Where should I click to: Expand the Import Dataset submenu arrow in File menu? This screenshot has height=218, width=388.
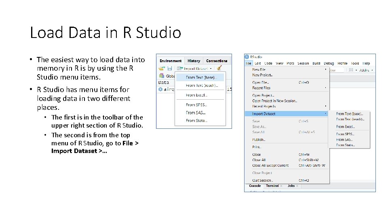point(326,114)
